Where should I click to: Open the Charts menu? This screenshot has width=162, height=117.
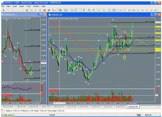(22, 6)
